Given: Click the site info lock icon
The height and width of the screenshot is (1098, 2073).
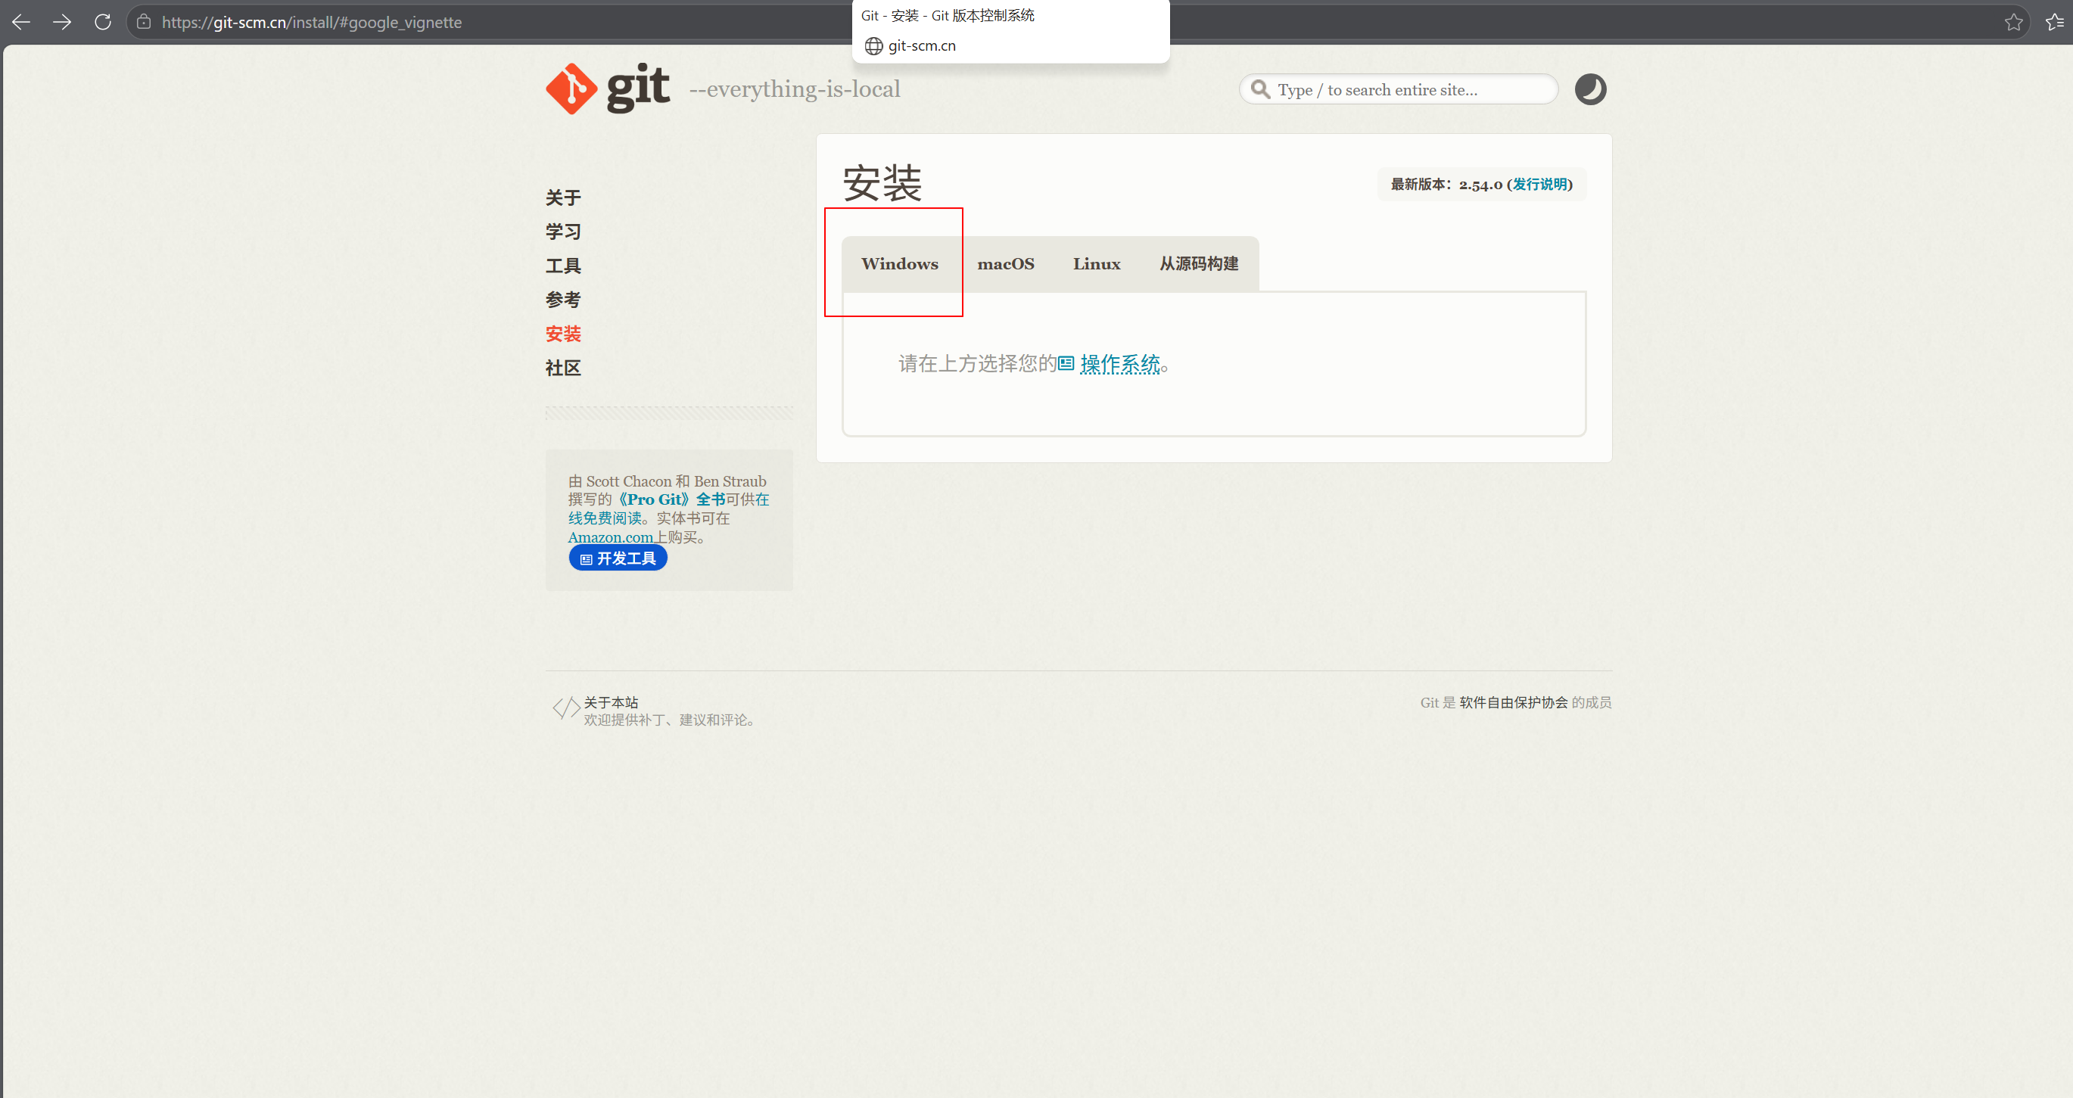Looking at the screenshot, I should click(144, 23).
